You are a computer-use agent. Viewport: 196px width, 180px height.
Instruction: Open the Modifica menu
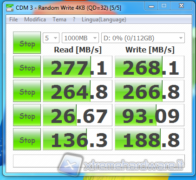[35, 19]
